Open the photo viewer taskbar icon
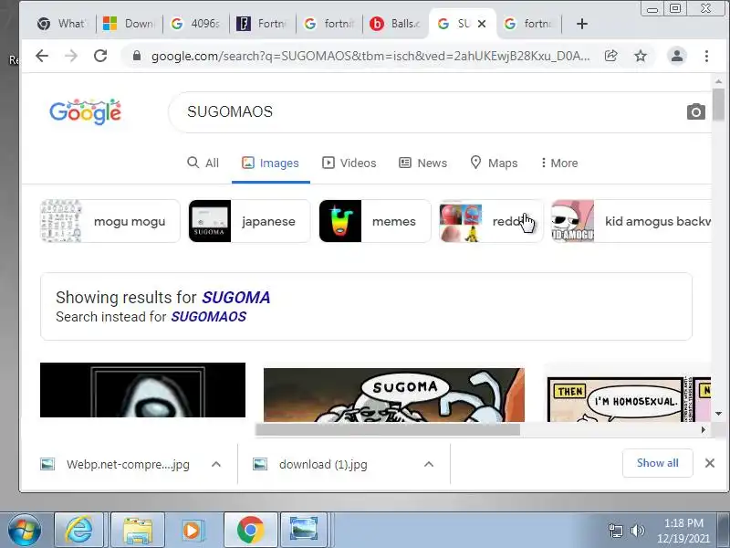Screen dimensions: 730x548 [304, 531]
